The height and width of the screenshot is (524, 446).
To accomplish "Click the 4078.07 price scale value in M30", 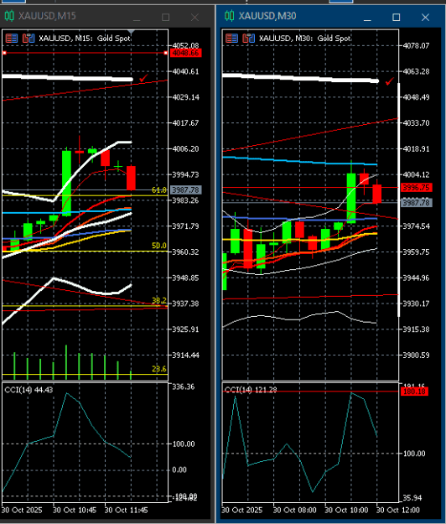I will point(417,45).
